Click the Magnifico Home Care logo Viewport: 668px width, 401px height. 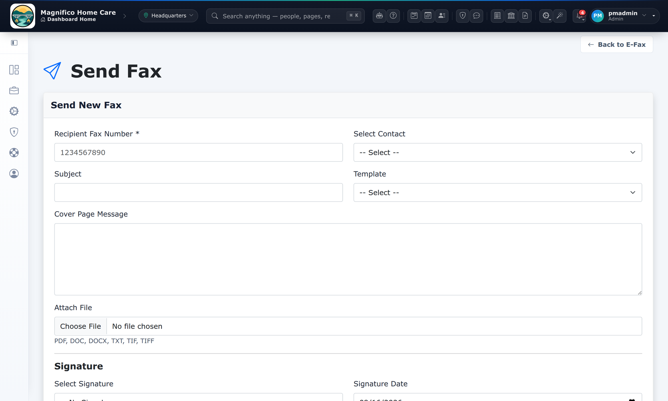coord(23,16)
